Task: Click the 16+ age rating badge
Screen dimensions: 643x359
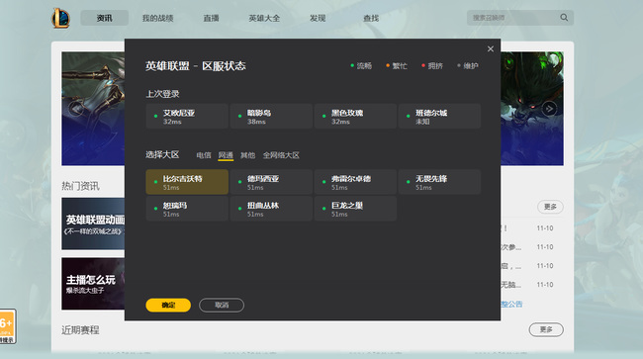Action: click(x=7, y=326)
